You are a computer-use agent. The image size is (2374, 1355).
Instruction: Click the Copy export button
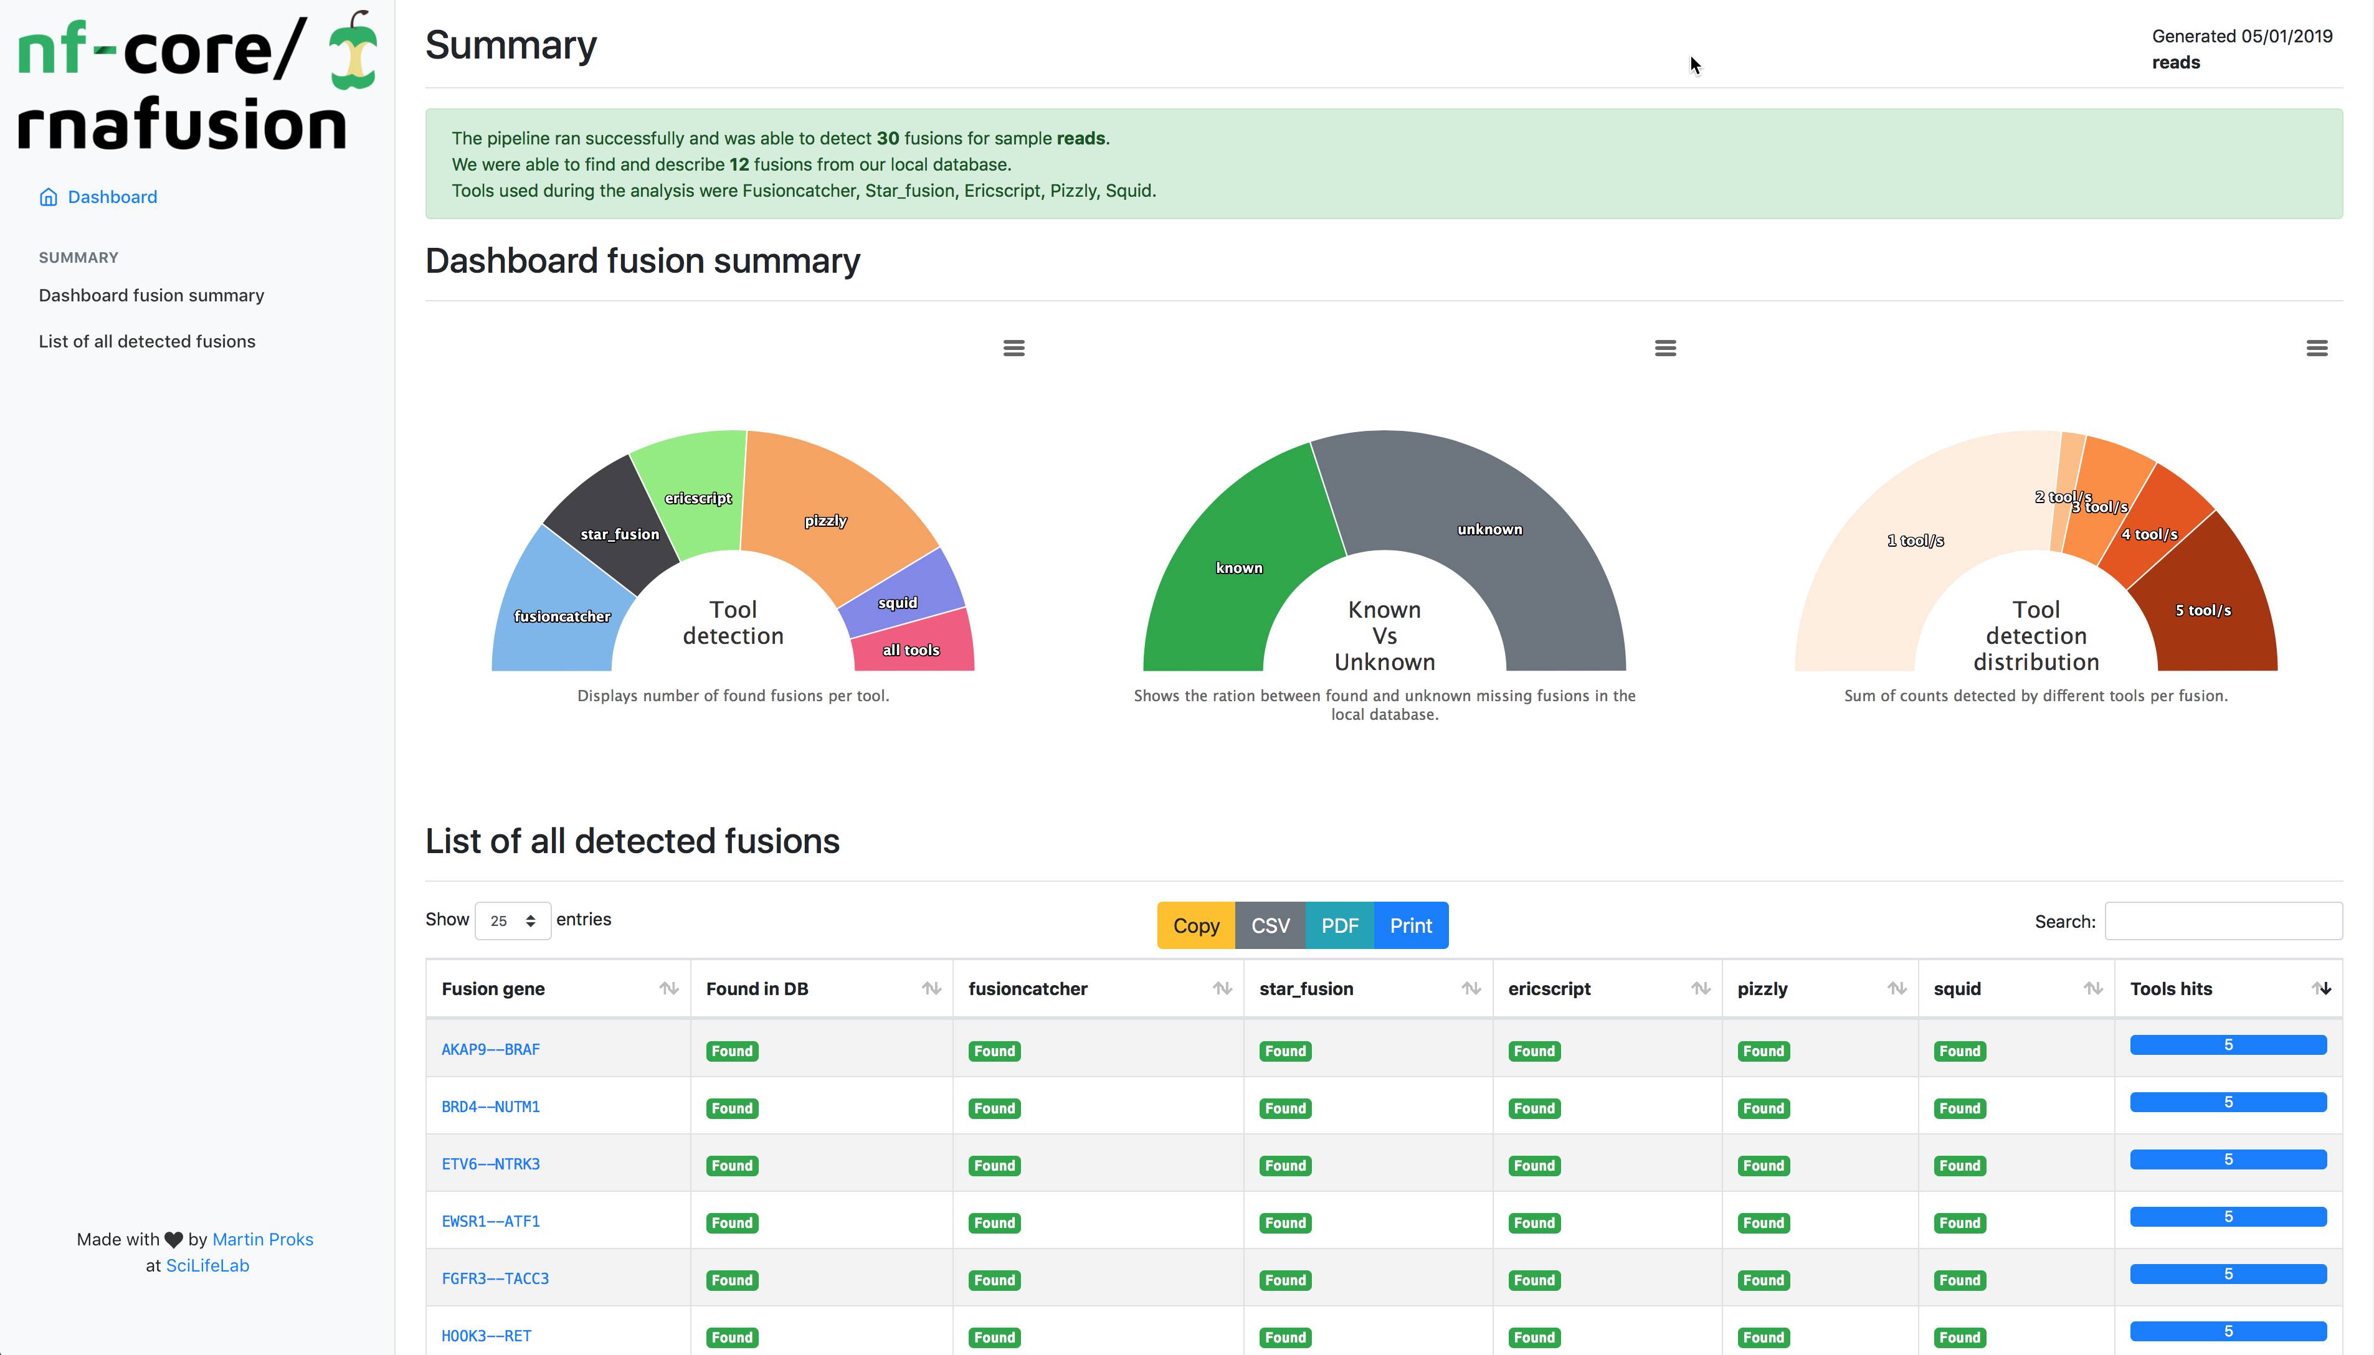tap(1195, 925)
